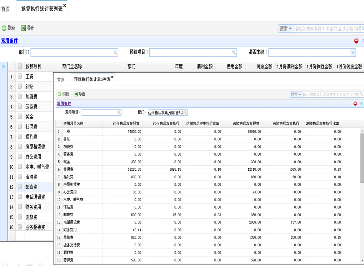Click magnifier icon in 费用项目 field
Image resolution: width=364 pixels, height=266 pixels.
coord(119,112)
